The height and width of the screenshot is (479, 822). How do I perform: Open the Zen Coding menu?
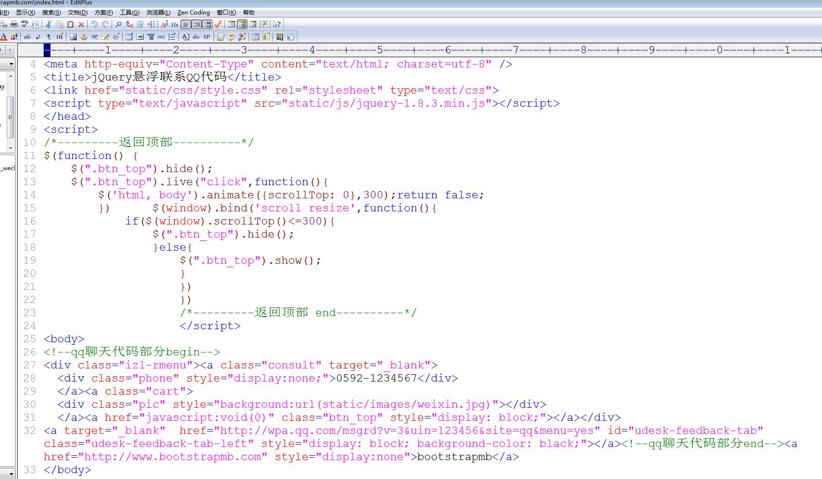pyautogui.click(x=194, y=12)
